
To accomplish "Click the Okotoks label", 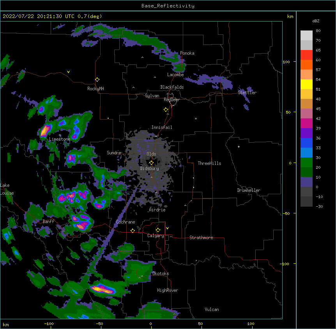I will tap(161, 274).
